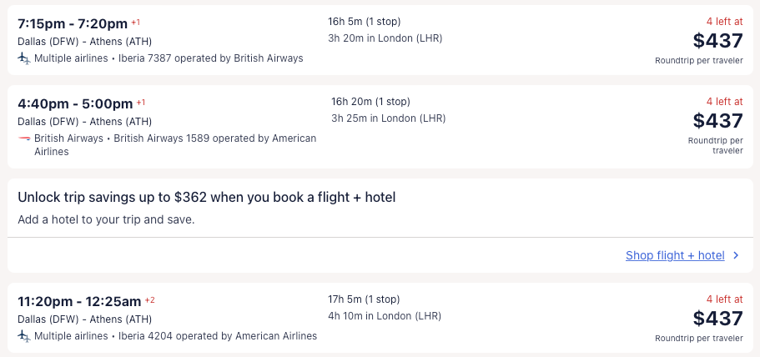Click the British Airways 1589 flight details text

point(214,138)
